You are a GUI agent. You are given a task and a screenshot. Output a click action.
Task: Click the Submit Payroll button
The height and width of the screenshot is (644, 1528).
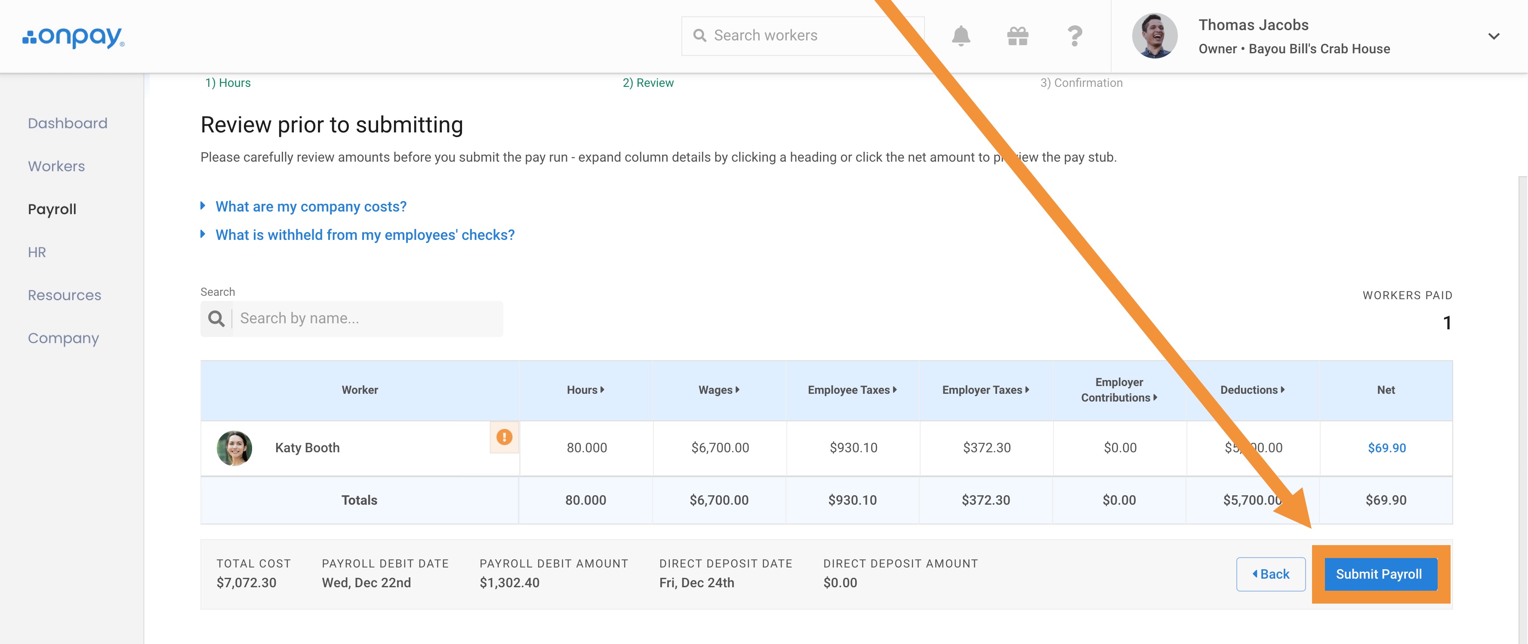pos(1379,574)
